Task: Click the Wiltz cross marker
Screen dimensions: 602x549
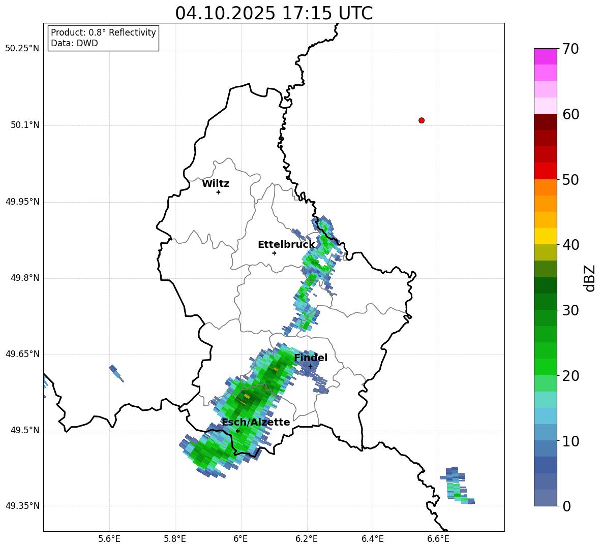Action: coord(218,192)
